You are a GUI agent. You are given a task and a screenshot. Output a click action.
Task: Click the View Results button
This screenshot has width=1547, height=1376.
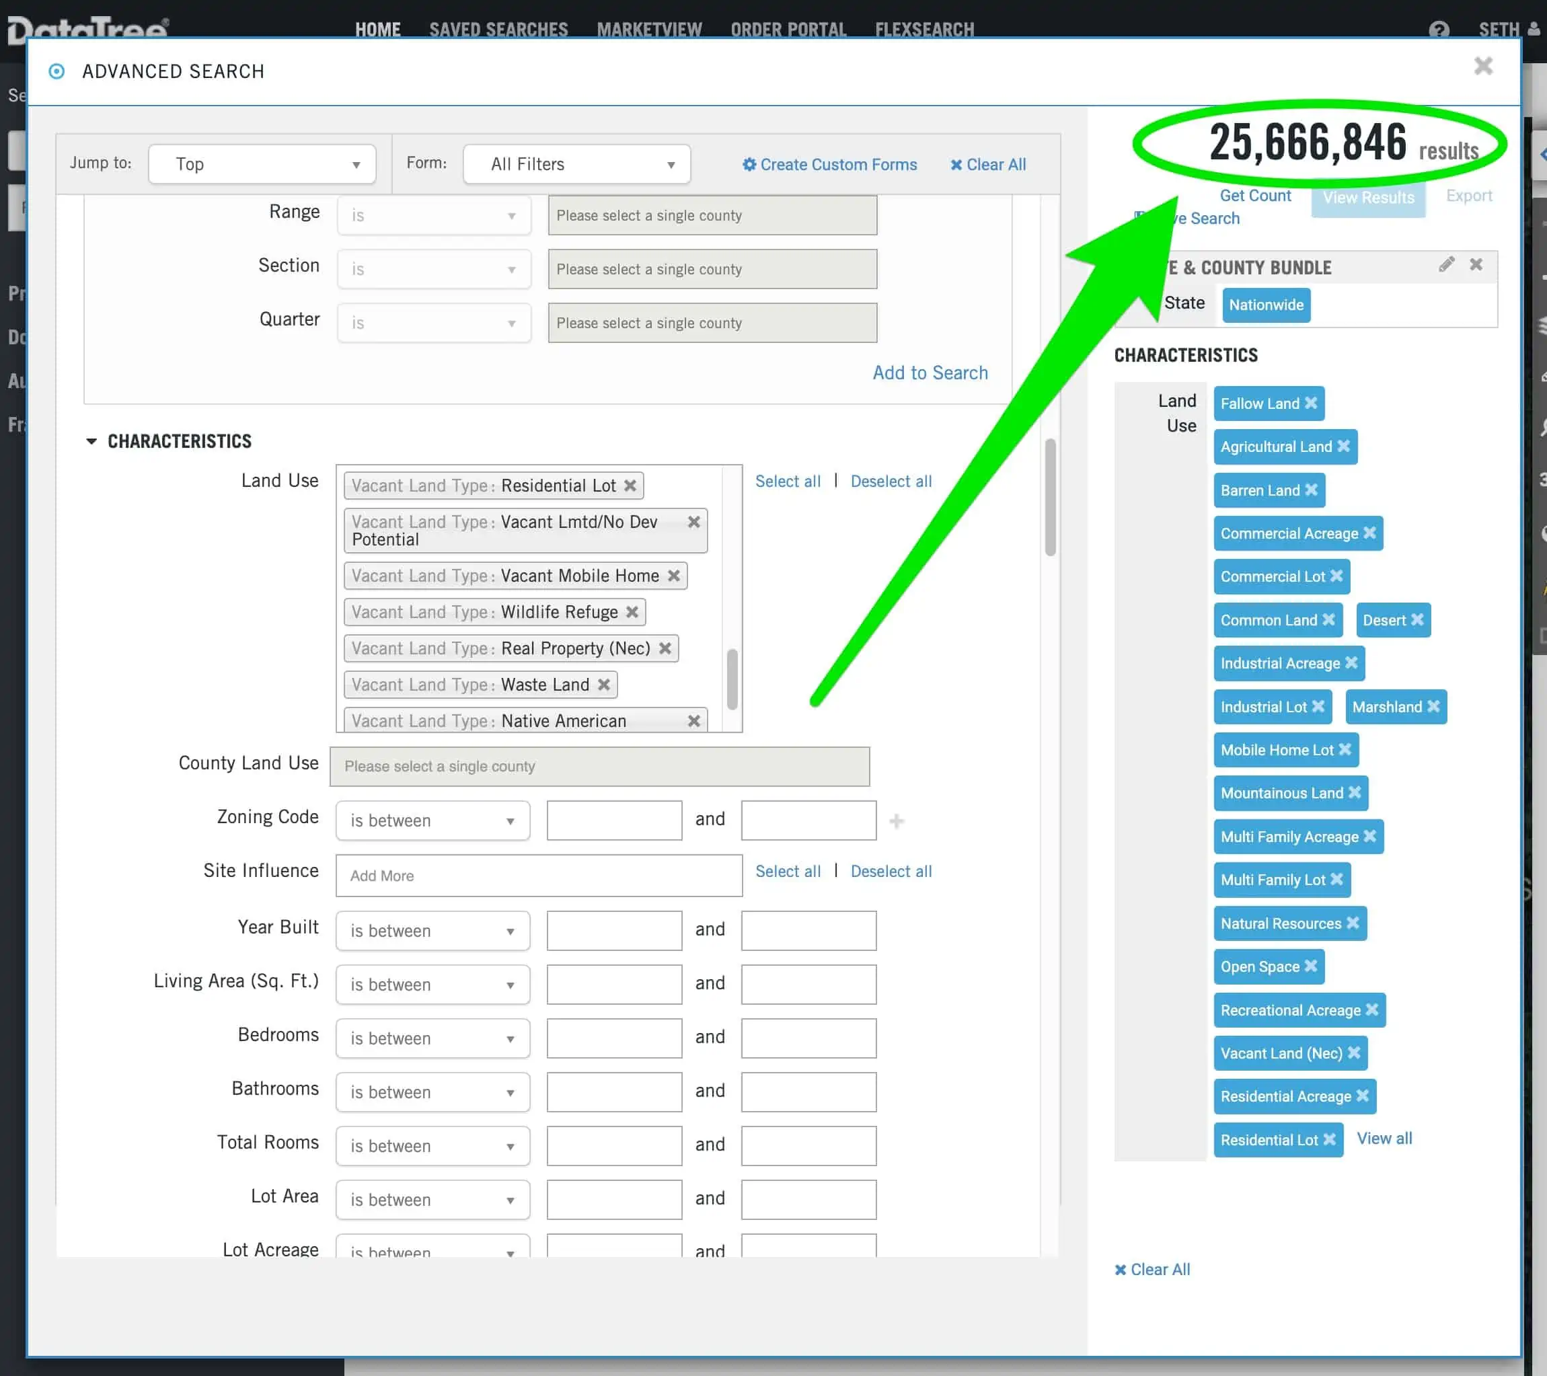pos(1367,196)
